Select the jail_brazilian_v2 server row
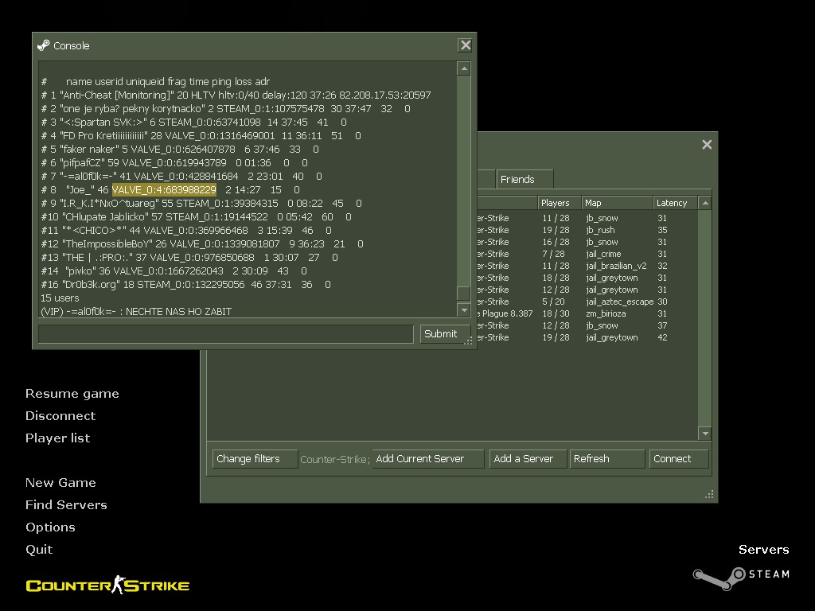815x611 pixels. [x=587, y=266]
